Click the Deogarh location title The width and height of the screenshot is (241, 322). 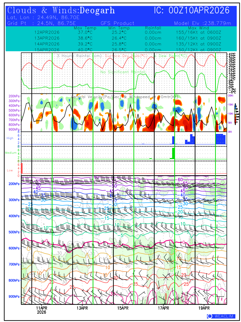pyautogui.click(x=97, y=10)
